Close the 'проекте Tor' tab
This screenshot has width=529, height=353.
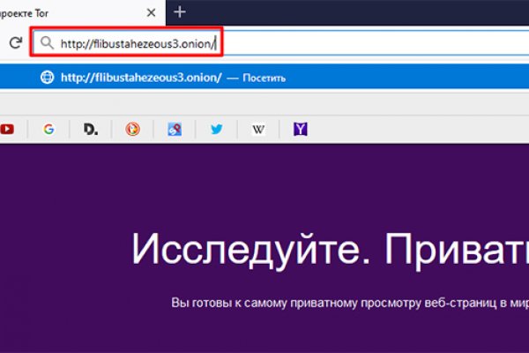150,11
